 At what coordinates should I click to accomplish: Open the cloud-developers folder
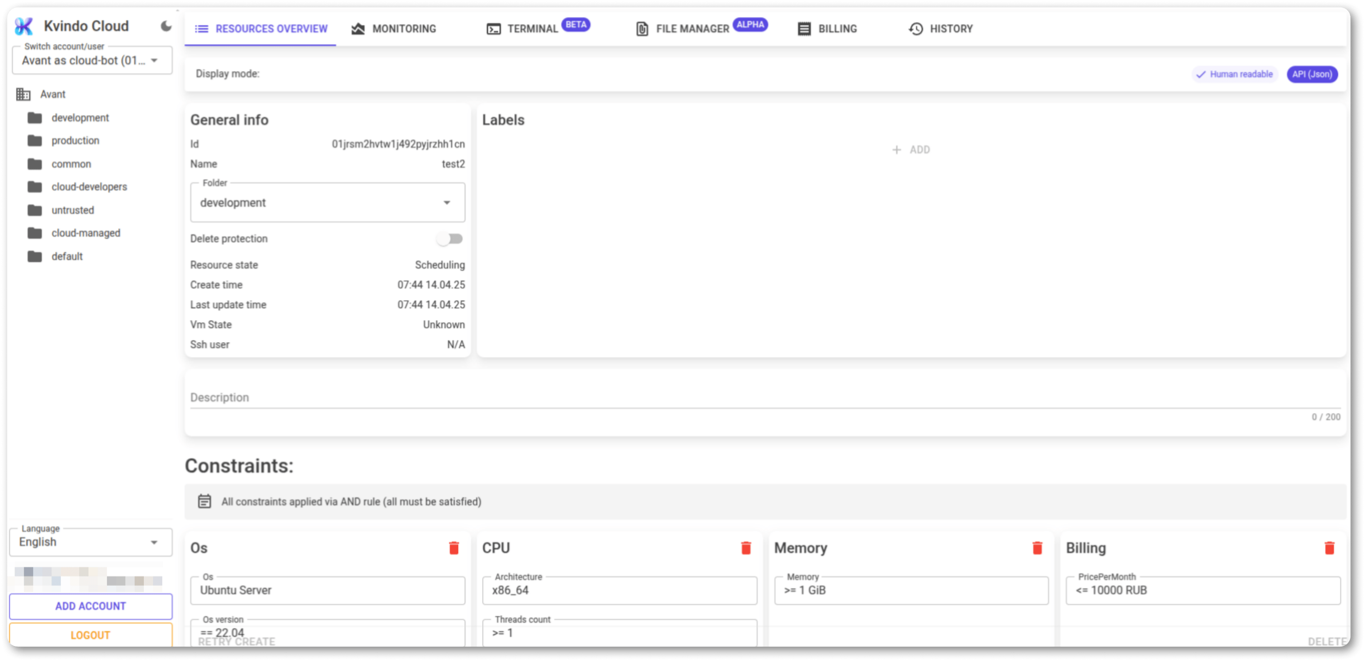point(88,186)
